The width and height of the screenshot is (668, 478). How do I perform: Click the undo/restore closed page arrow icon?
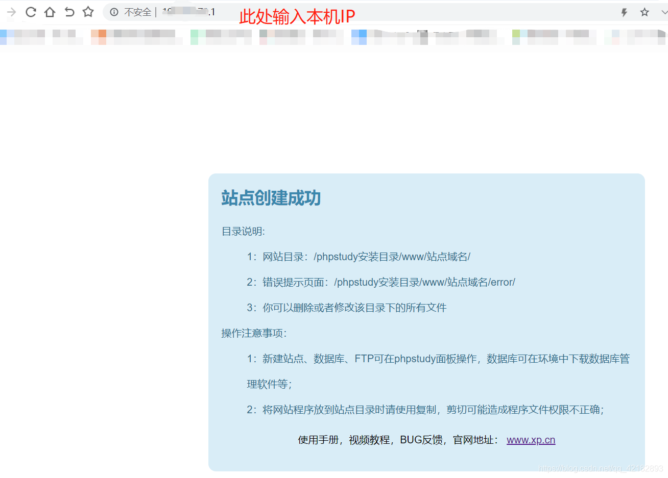point(69,12)
